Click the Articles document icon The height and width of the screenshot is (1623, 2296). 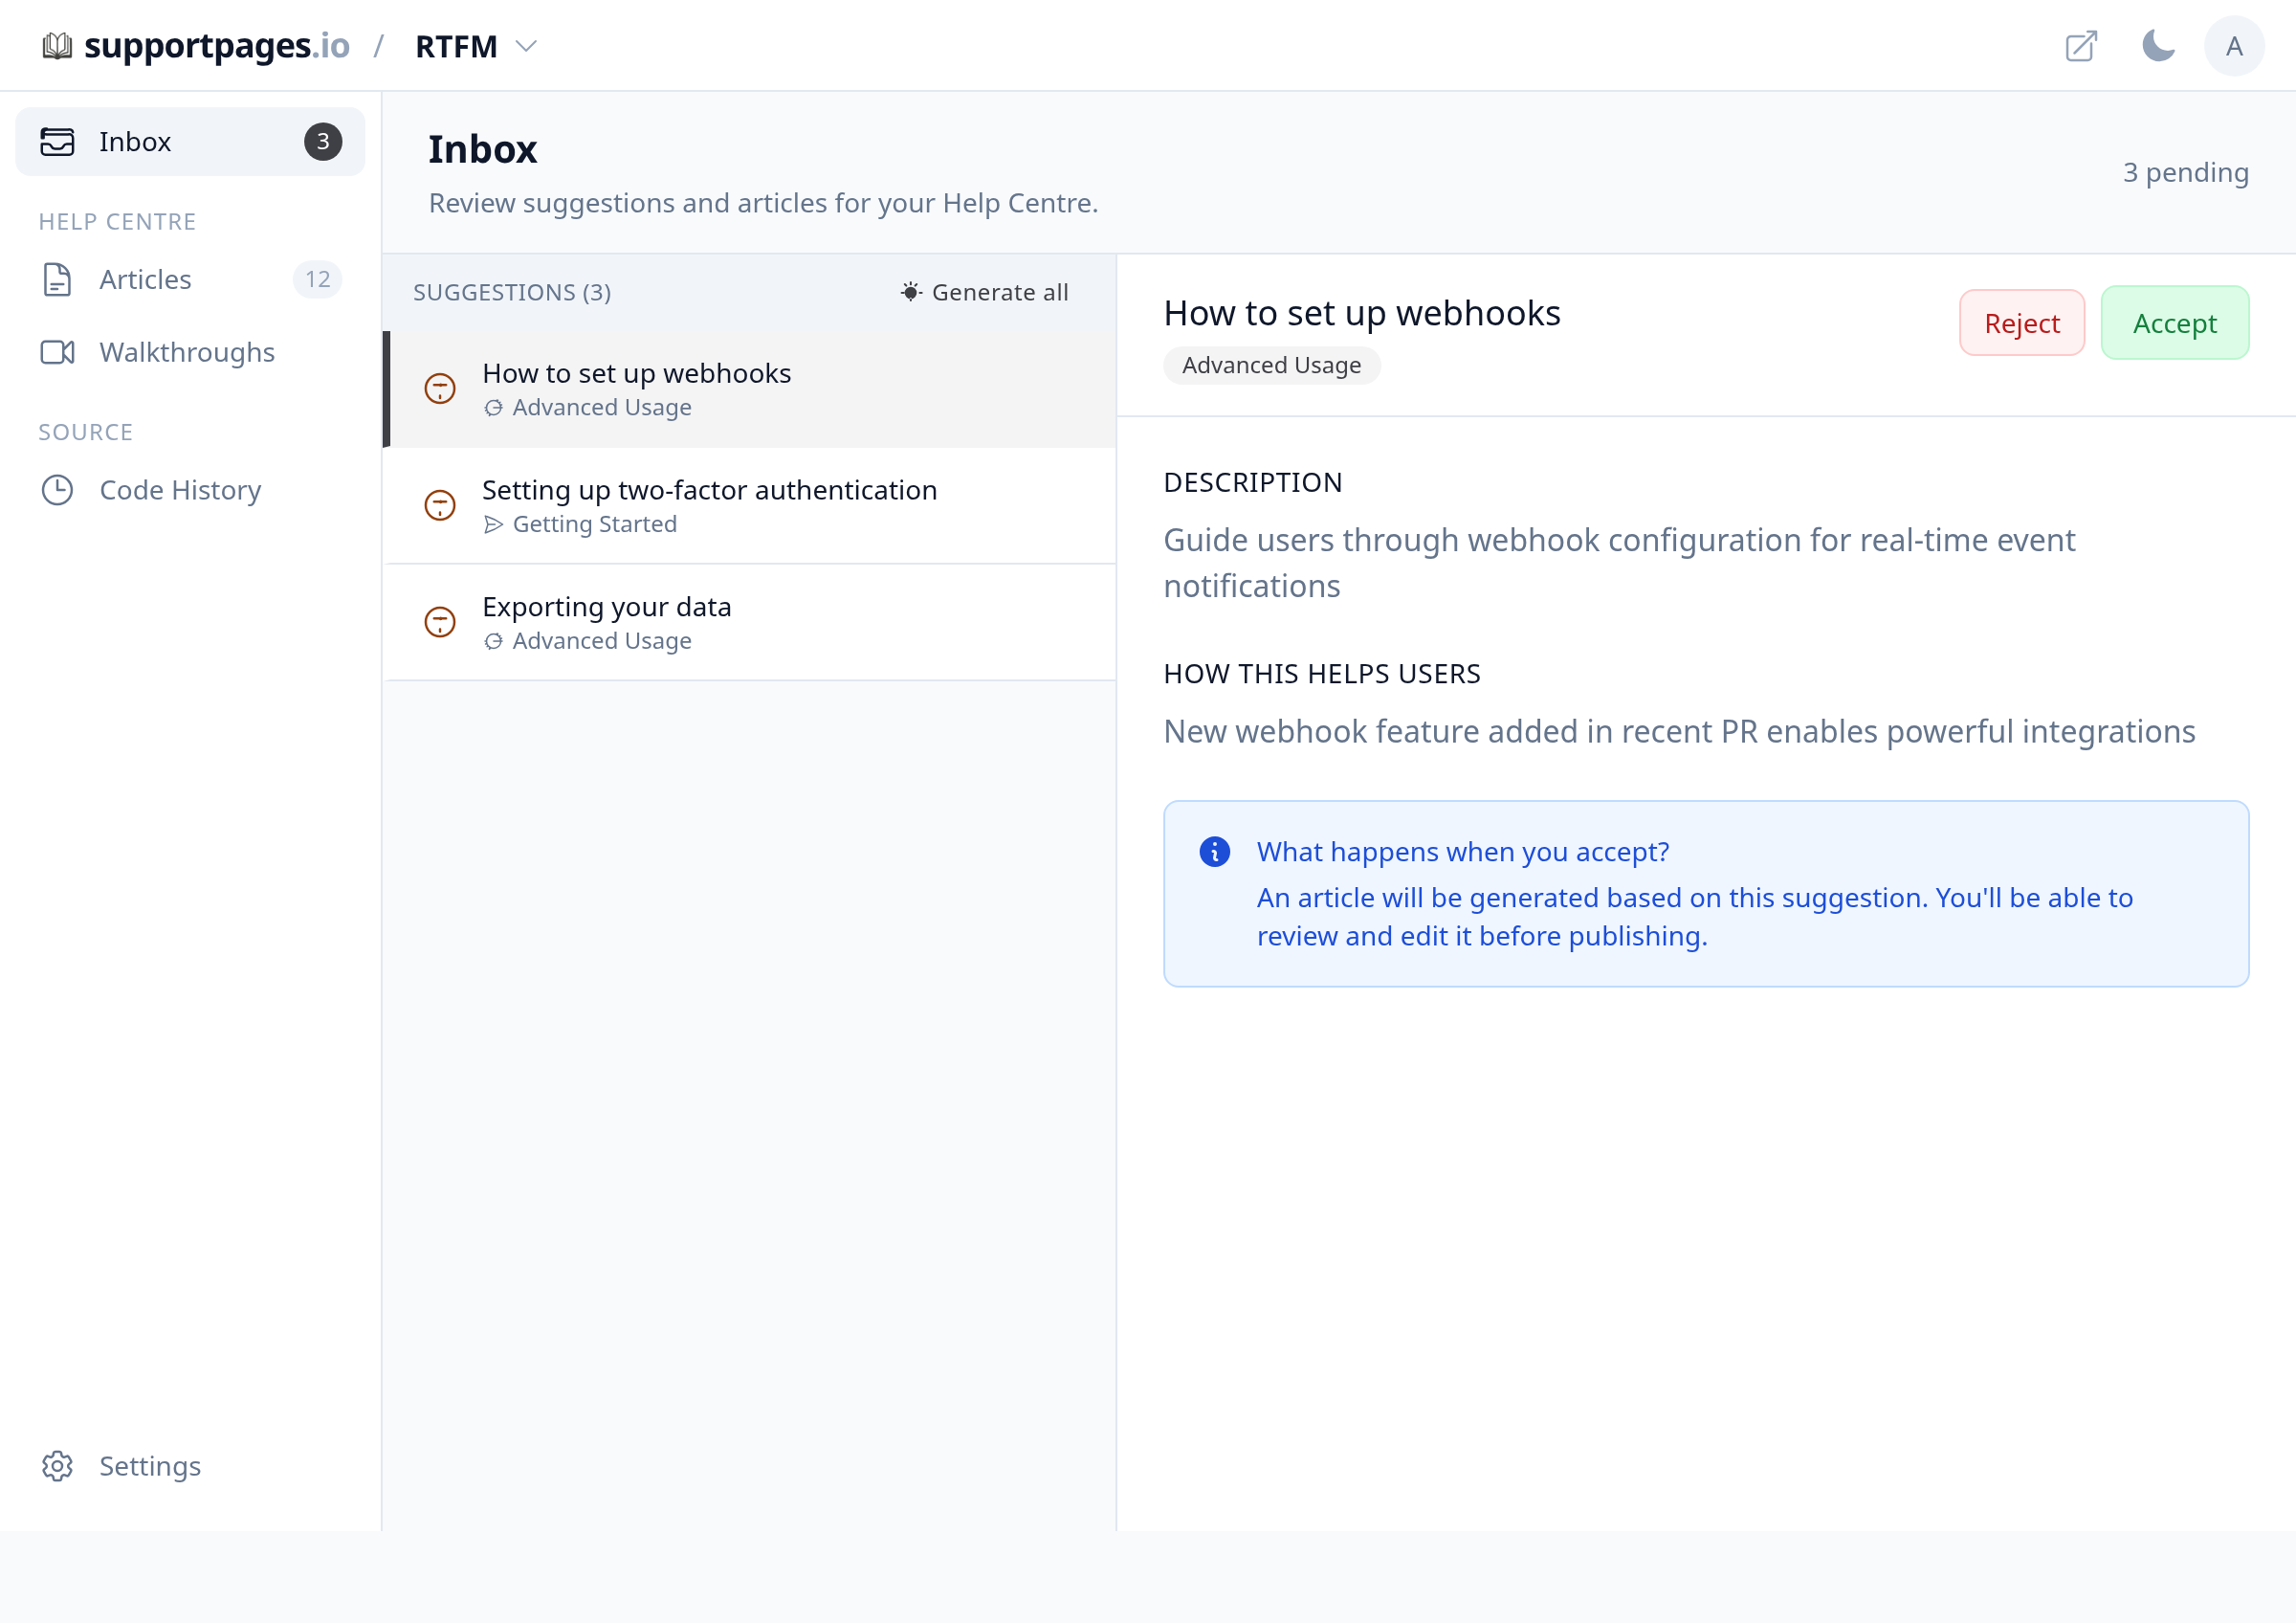pyautogui.click(x=57, y=279)
